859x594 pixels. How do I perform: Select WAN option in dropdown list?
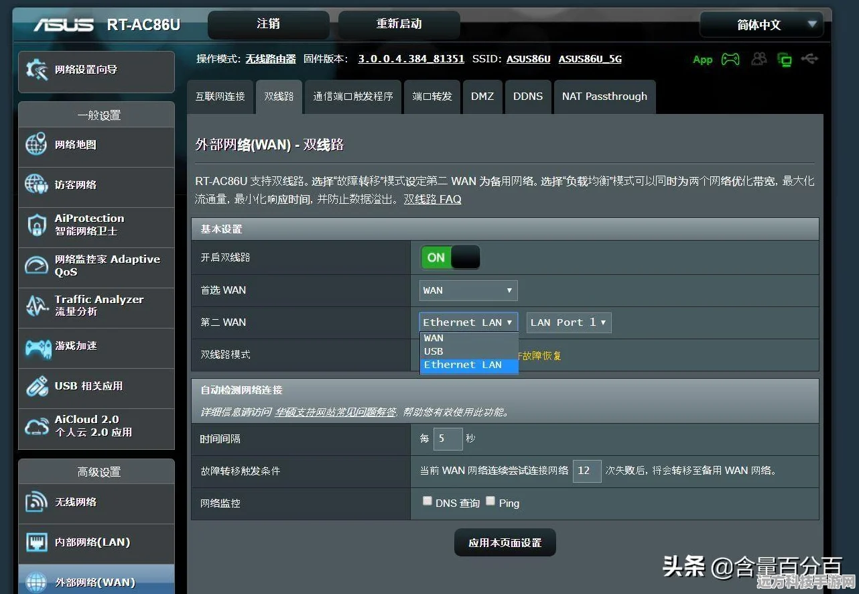tap(469, 338)
